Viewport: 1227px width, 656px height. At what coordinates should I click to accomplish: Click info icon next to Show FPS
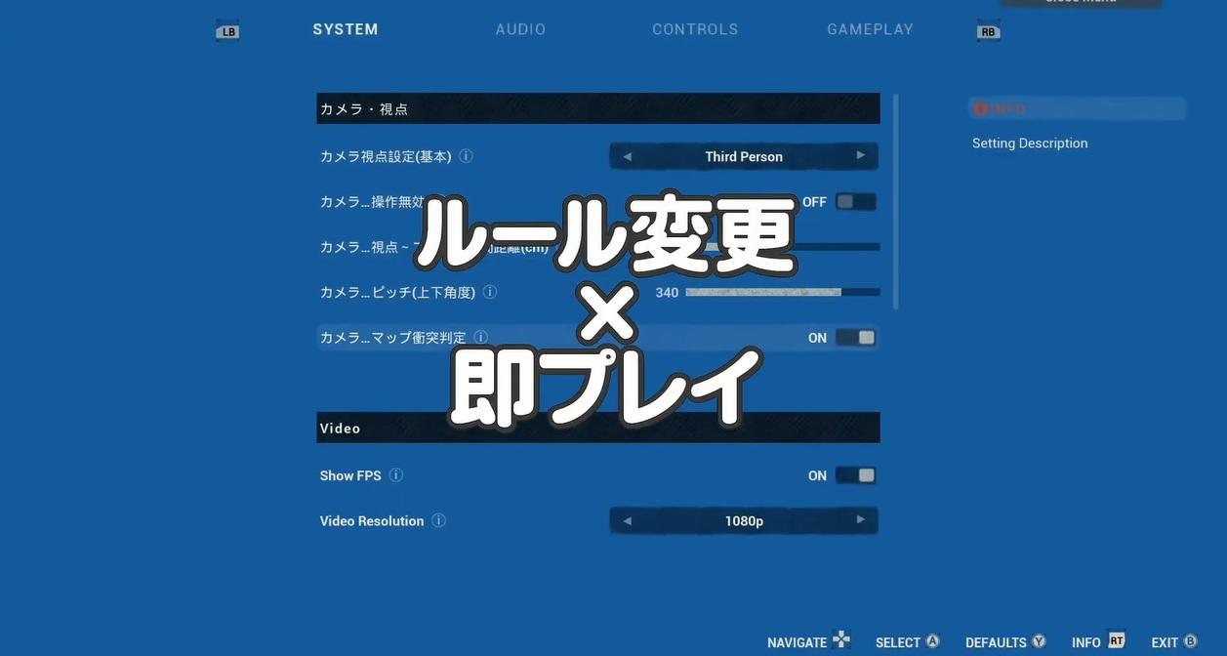coord(395,475)
